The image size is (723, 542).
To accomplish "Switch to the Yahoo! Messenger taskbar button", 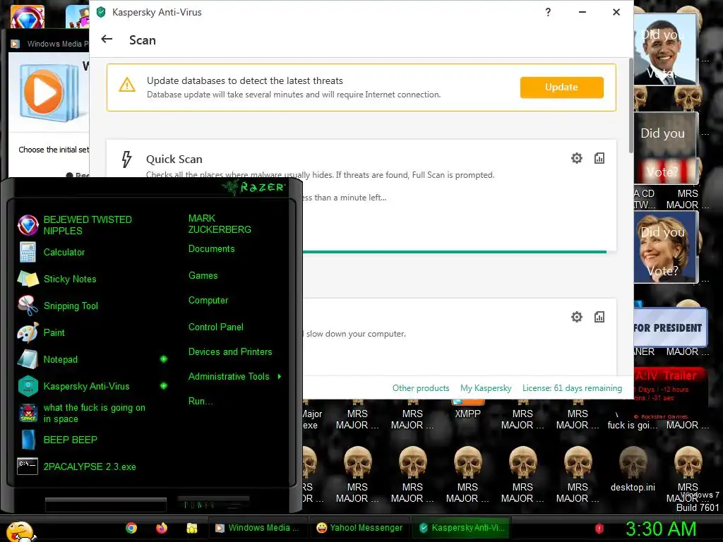I will pyautogui.click(x=359, y=528).
